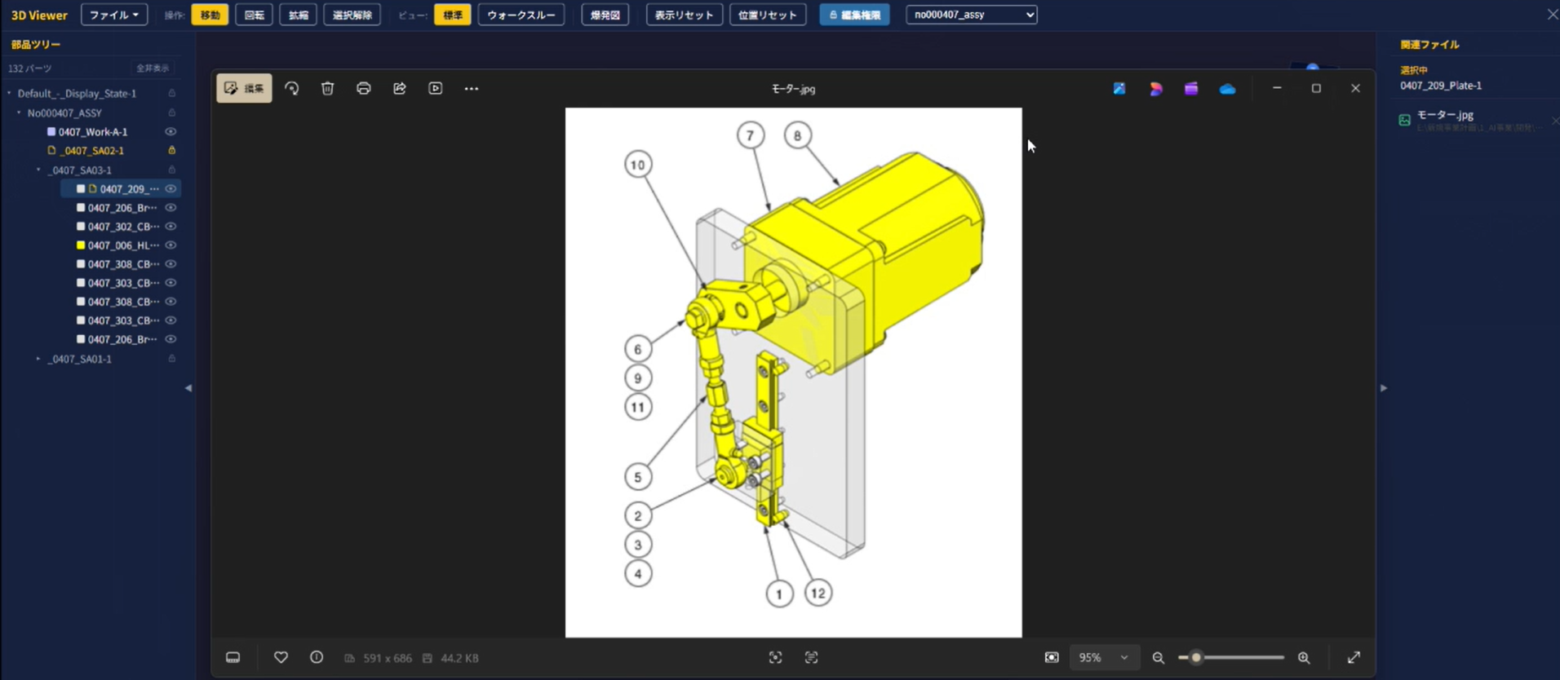Click the 編集 edit image button
Image resolution: width=1560 pixels, height=680 pixels.
coord(244,88)
